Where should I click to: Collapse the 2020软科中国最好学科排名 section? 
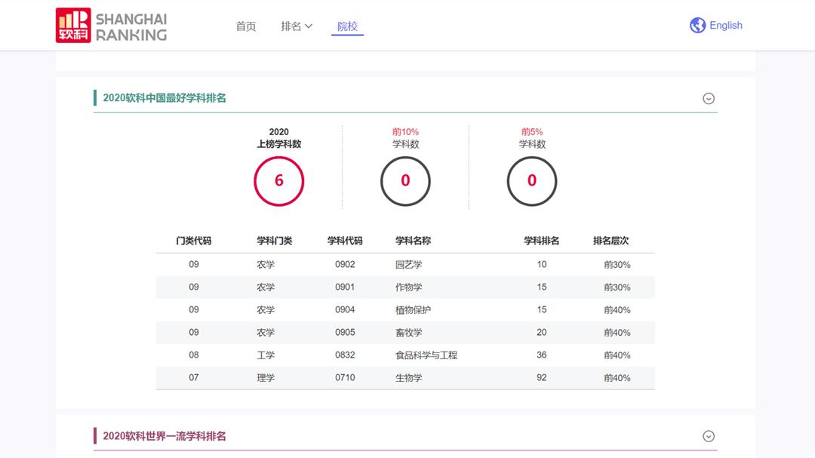[x=708, y=98]
